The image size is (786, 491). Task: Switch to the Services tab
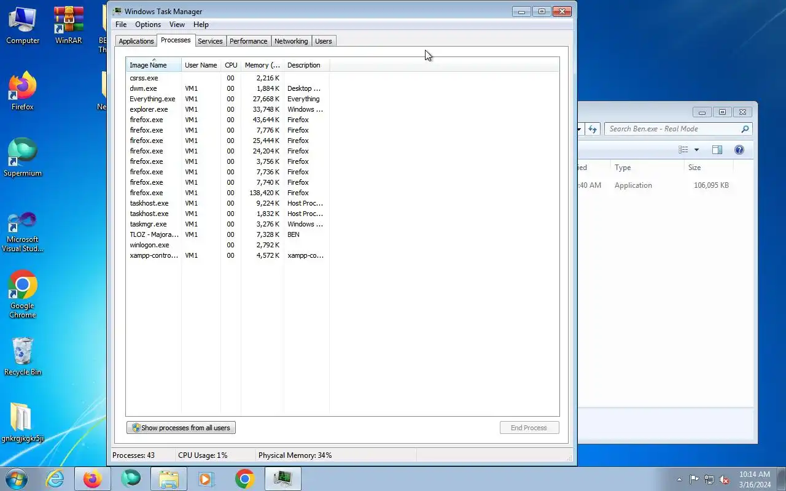pos(210,41)
